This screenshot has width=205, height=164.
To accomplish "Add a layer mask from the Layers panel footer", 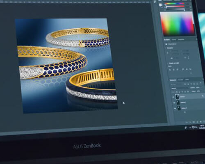I will tap(194, 122).
